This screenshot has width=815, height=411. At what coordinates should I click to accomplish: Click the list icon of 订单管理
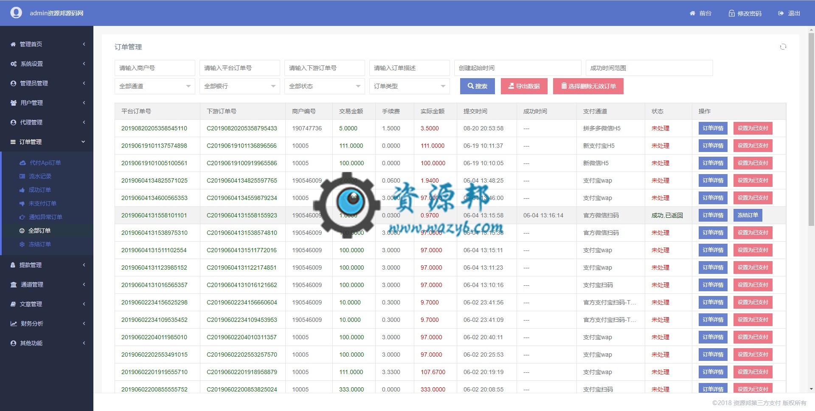13,142
